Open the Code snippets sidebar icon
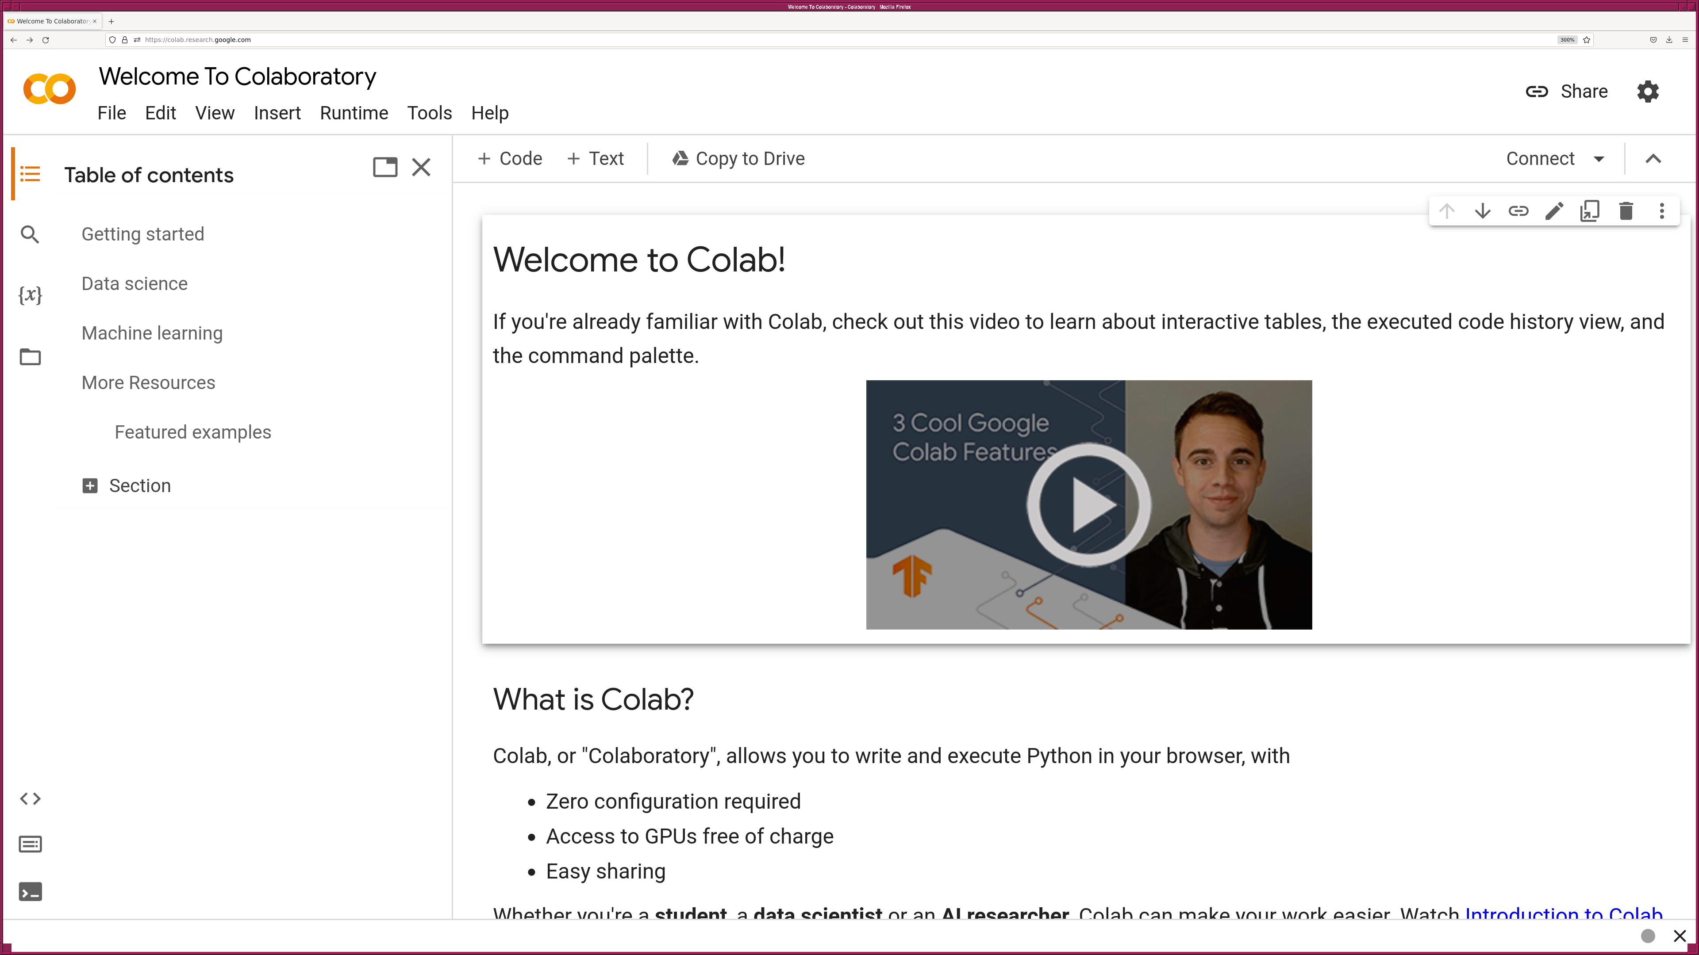 (31, 799)
